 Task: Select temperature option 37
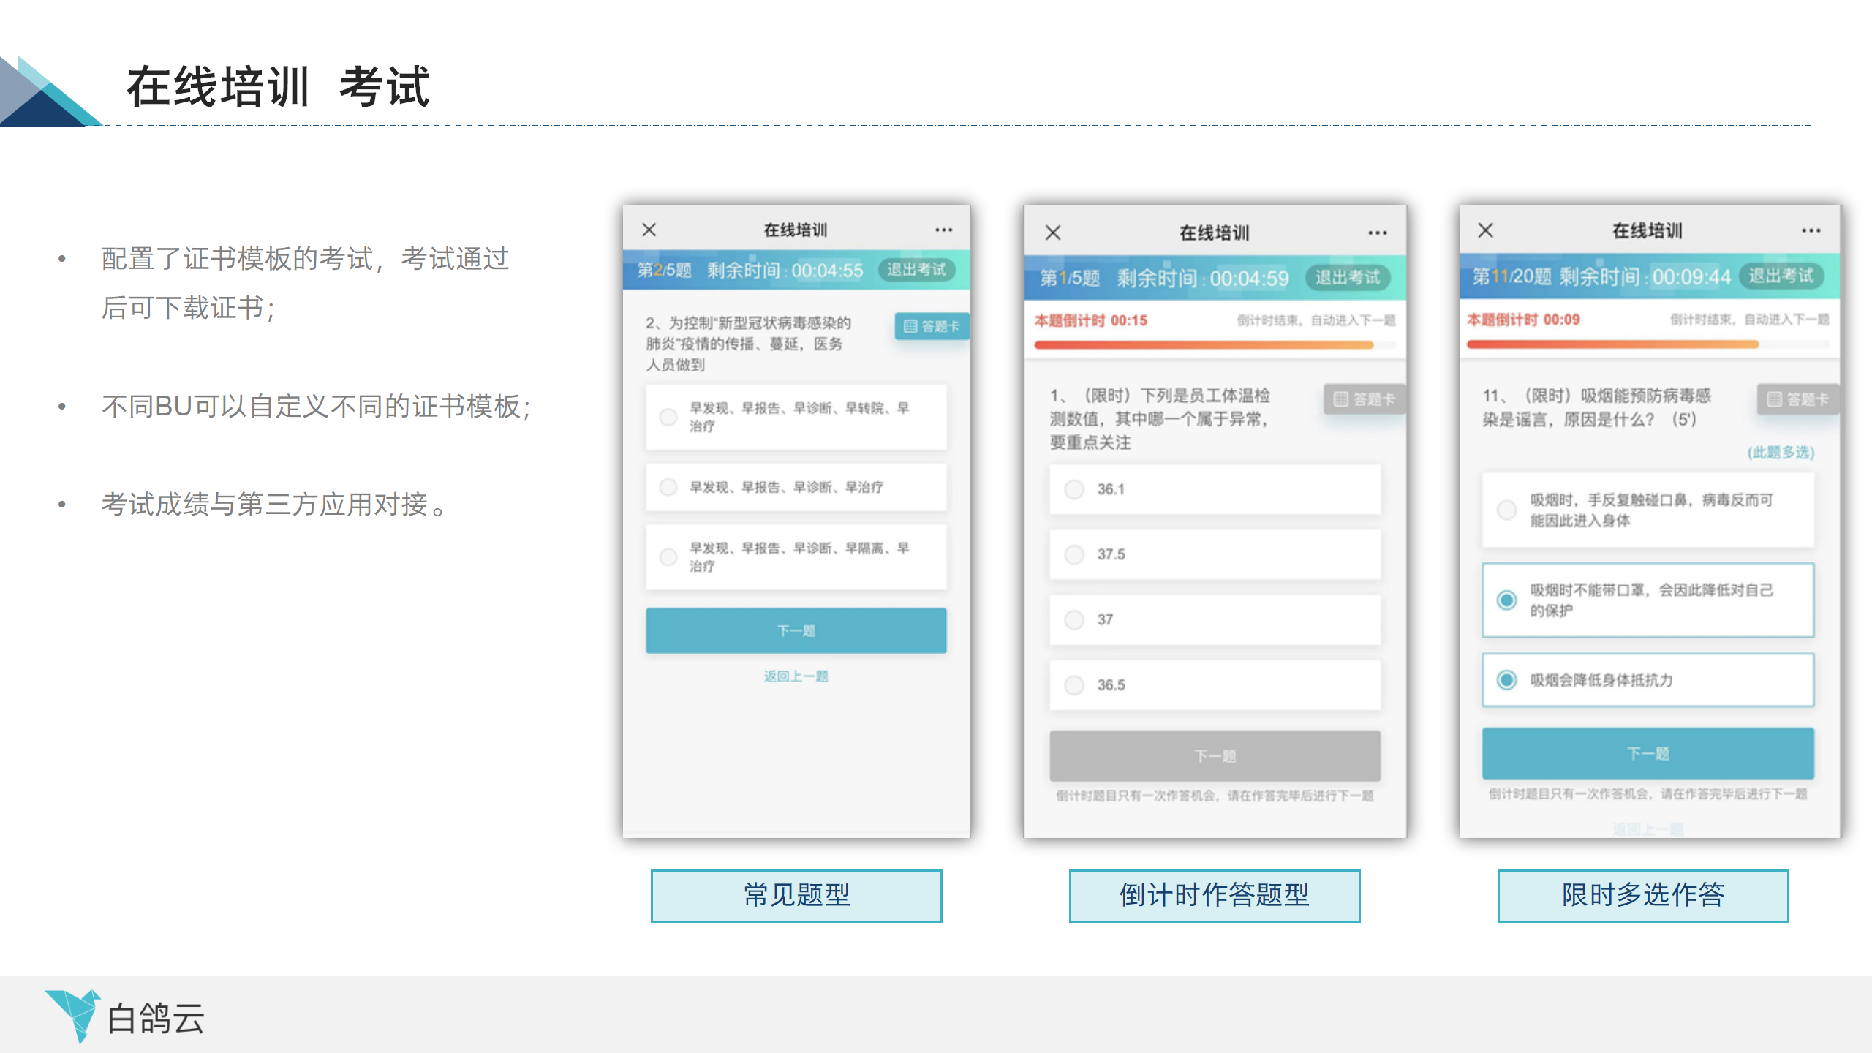[x=1215, y=619]
